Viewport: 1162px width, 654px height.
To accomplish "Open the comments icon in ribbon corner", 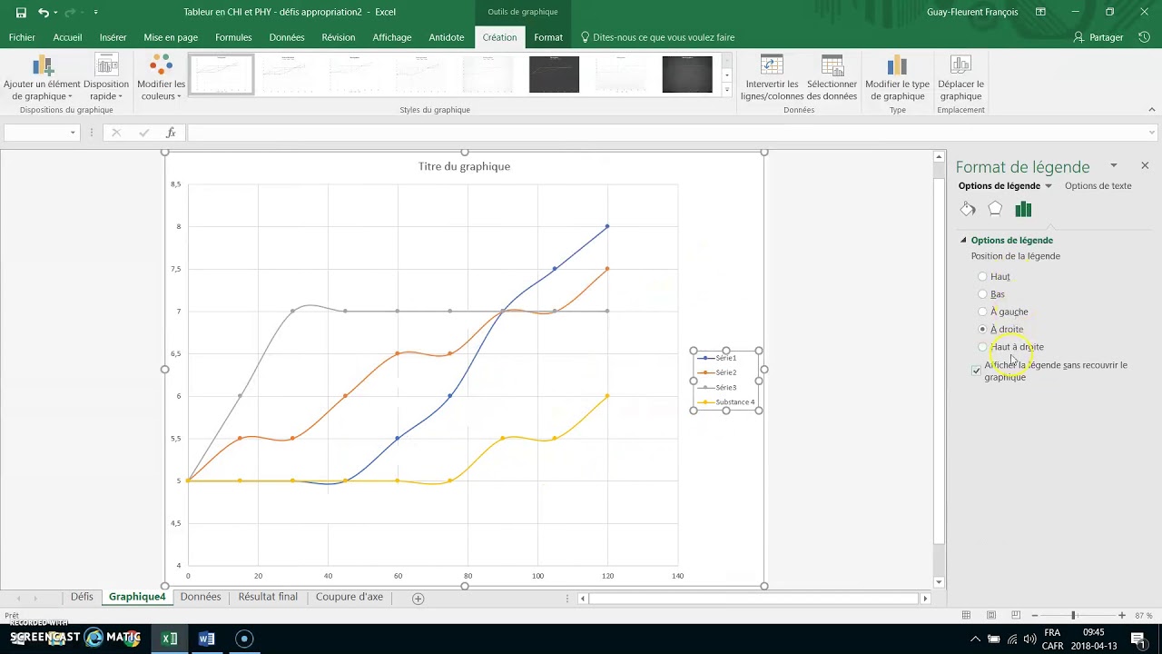I will (1144, 37).
